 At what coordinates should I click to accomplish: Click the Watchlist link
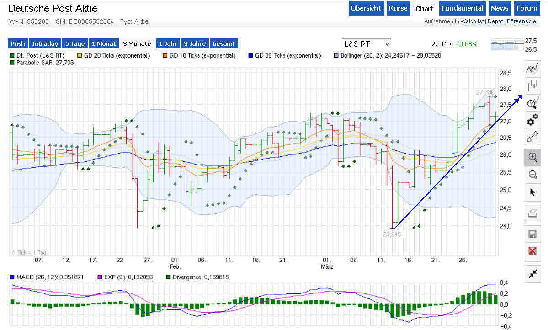(x=471, y=21)
